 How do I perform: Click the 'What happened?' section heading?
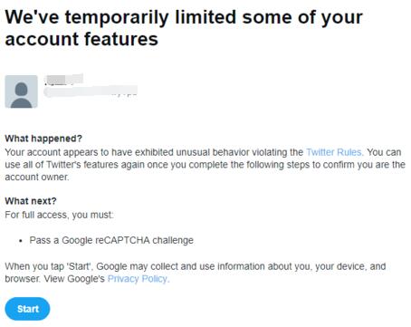pyautogui.click(x=43, y=139)
